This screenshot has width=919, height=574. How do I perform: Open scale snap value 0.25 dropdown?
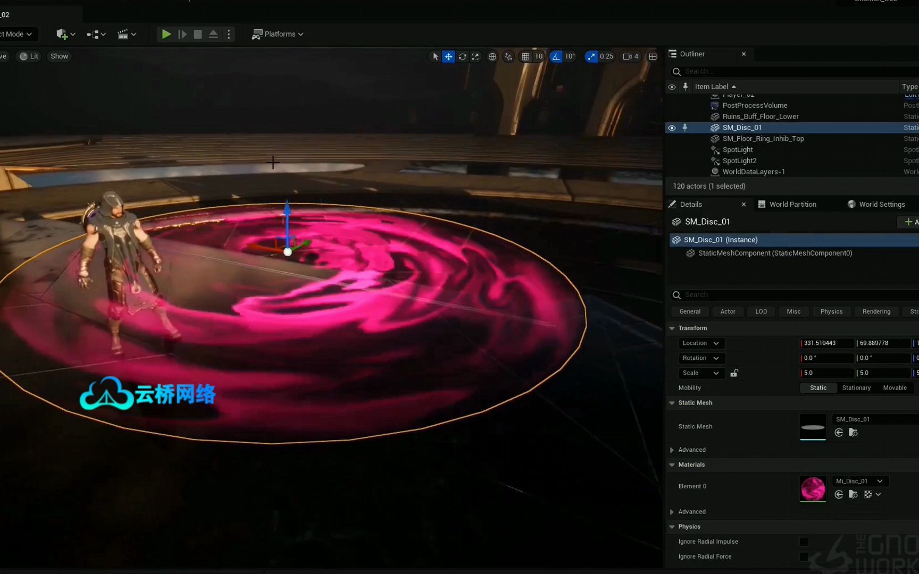tap(606, 56)
